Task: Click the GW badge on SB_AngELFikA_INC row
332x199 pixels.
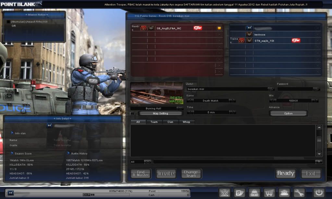Action: coord(198,28)
